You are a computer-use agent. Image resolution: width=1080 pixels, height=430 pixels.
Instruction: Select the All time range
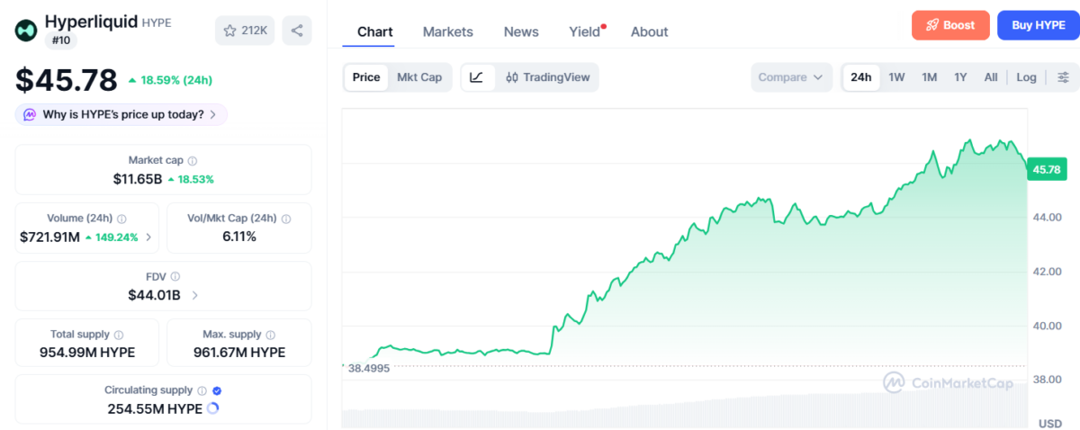point(991,77)
